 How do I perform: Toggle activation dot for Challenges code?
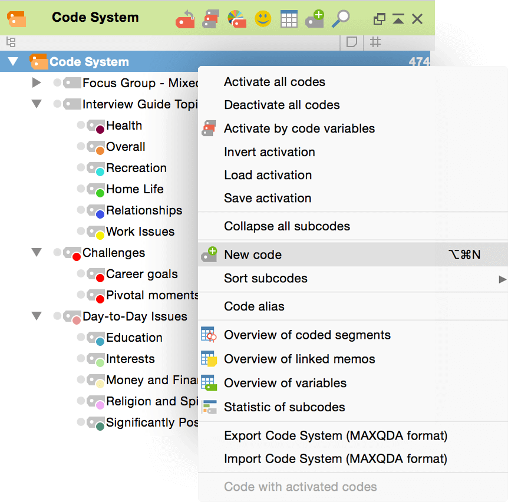click(57, 252)
